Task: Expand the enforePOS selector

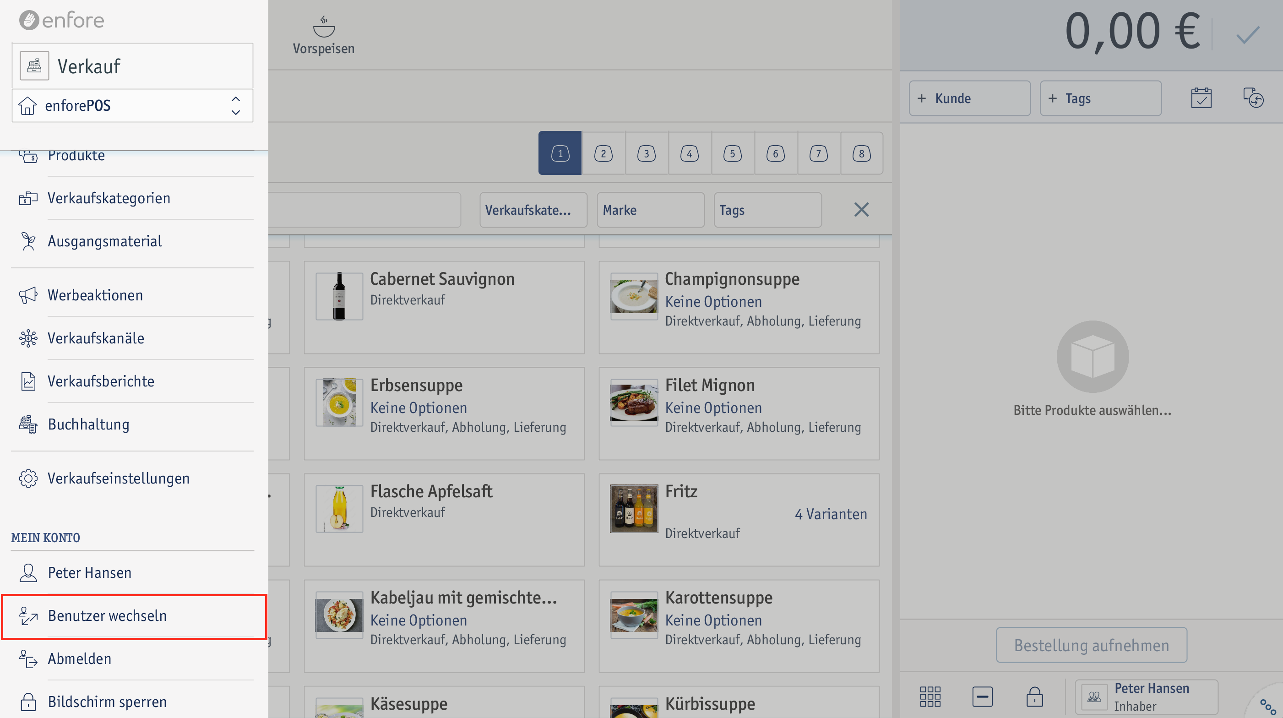Action: pyautogui.click(x=132, y=106)
